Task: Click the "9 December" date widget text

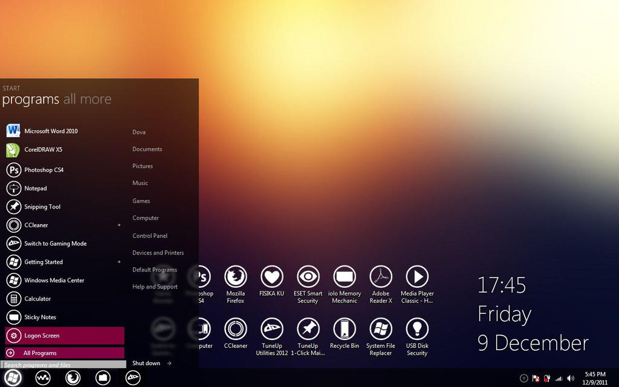Action: pyautogui.click(x=533, y=343)
